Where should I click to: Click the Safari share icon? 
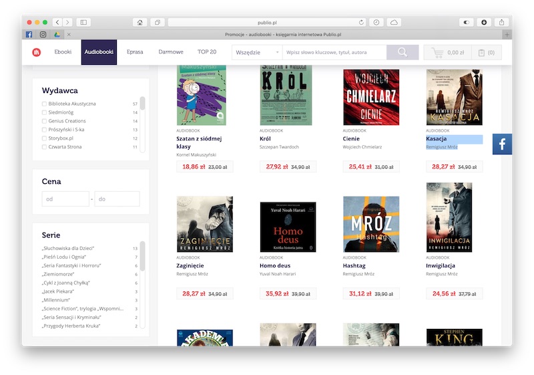click(502, 23)
